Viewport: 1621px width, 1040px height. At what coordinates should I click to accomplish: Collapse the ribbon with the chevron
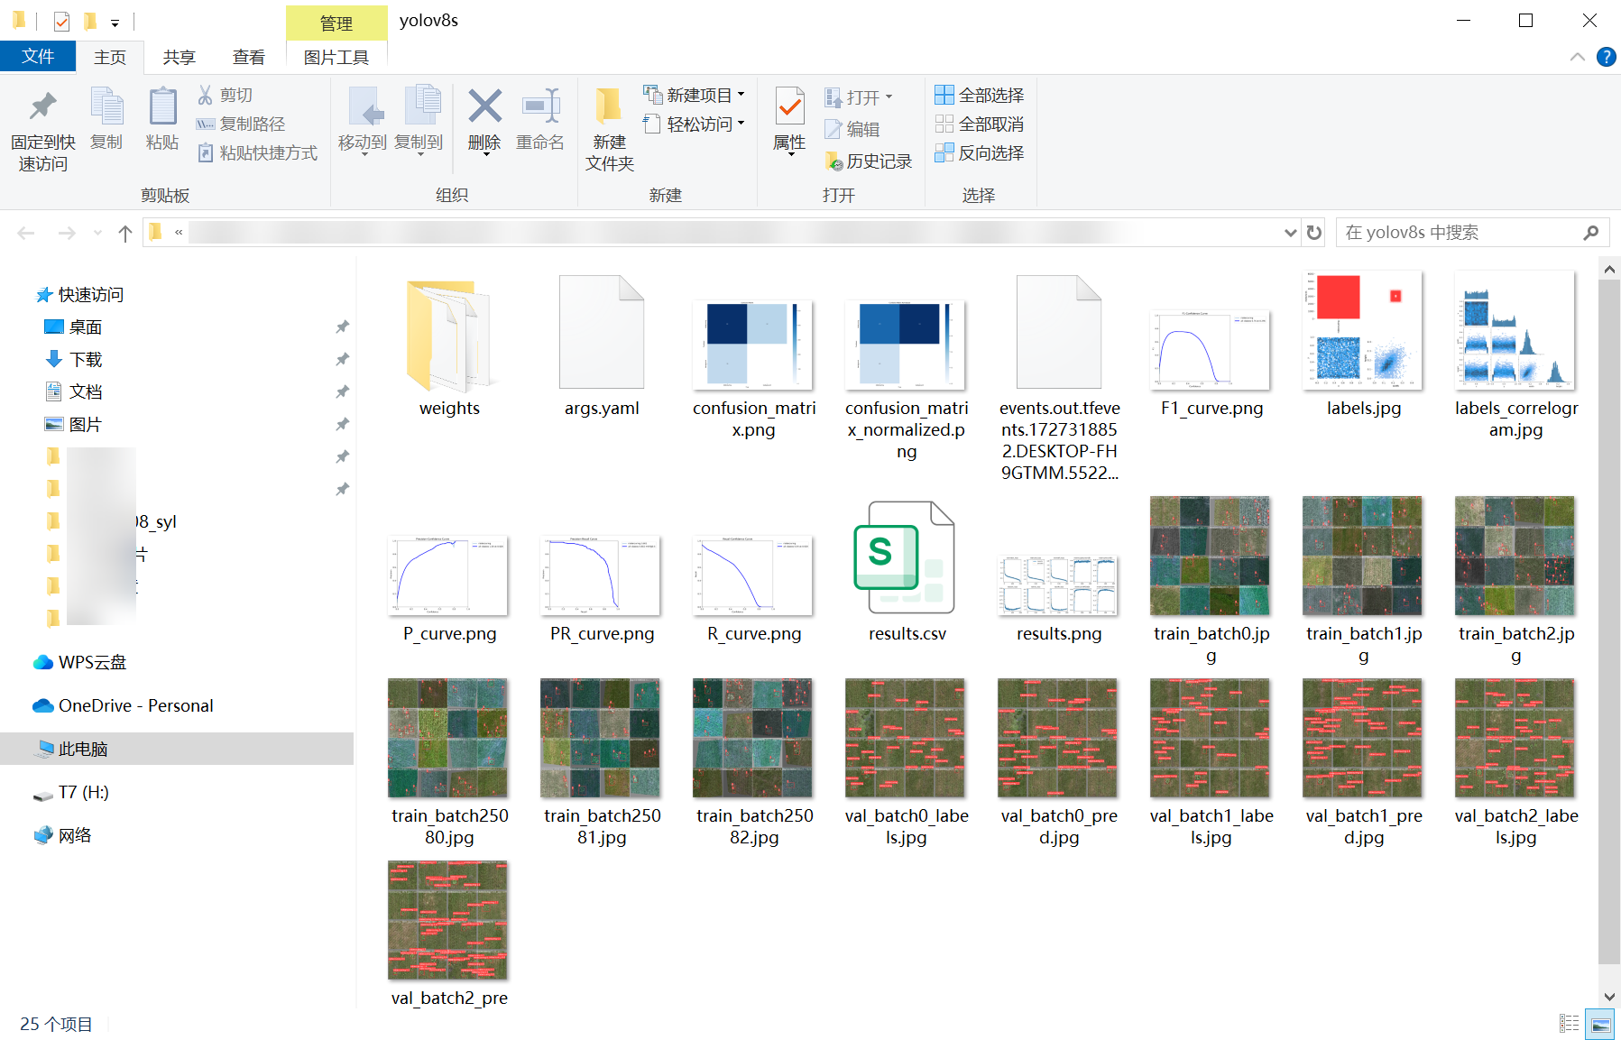pyautogui.click(x=1577, y=57)
